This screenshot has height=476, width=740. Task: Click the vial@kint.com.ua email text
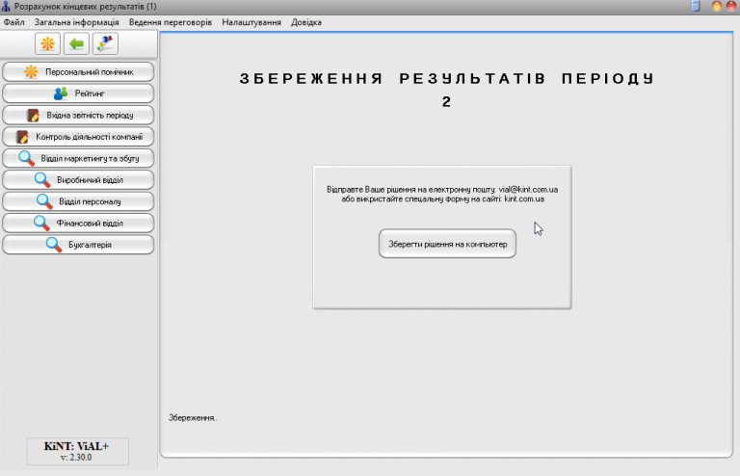pyautogui.click(x=528, y=189)
